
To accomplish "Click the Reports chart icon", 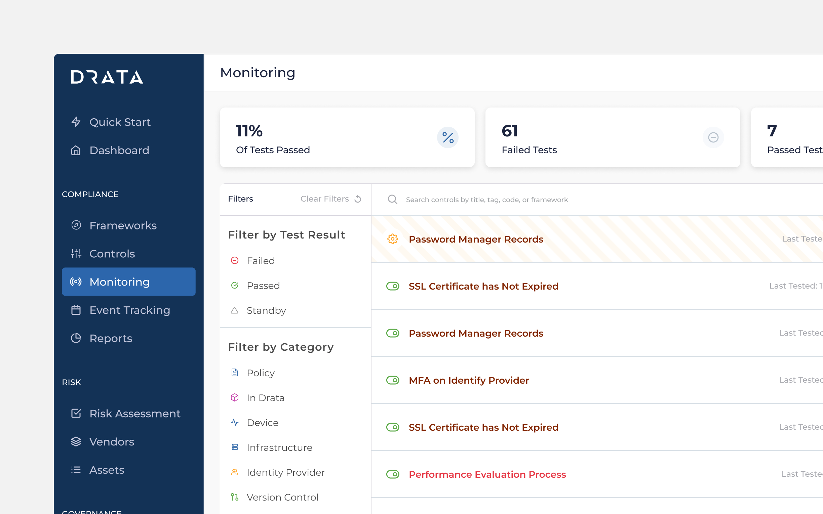I will click(x=76, y=338).
